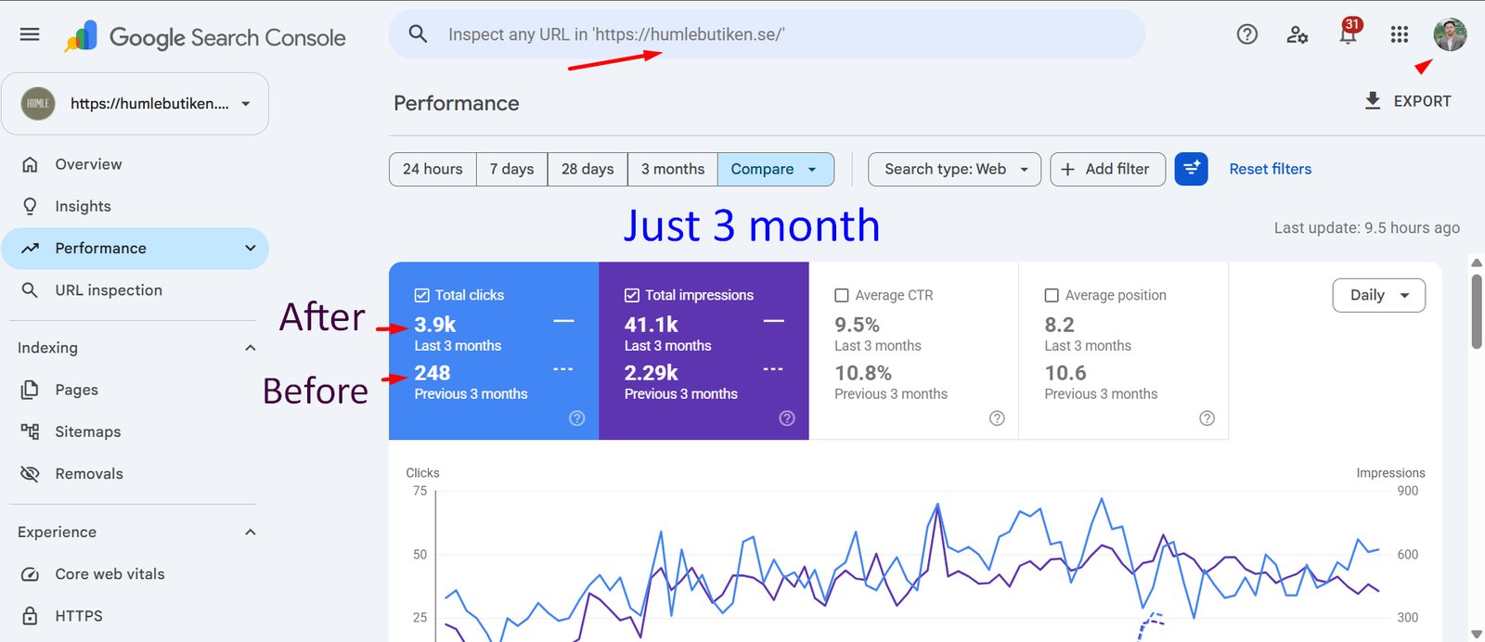Collapse the Experience section

[x=250, y=532]
